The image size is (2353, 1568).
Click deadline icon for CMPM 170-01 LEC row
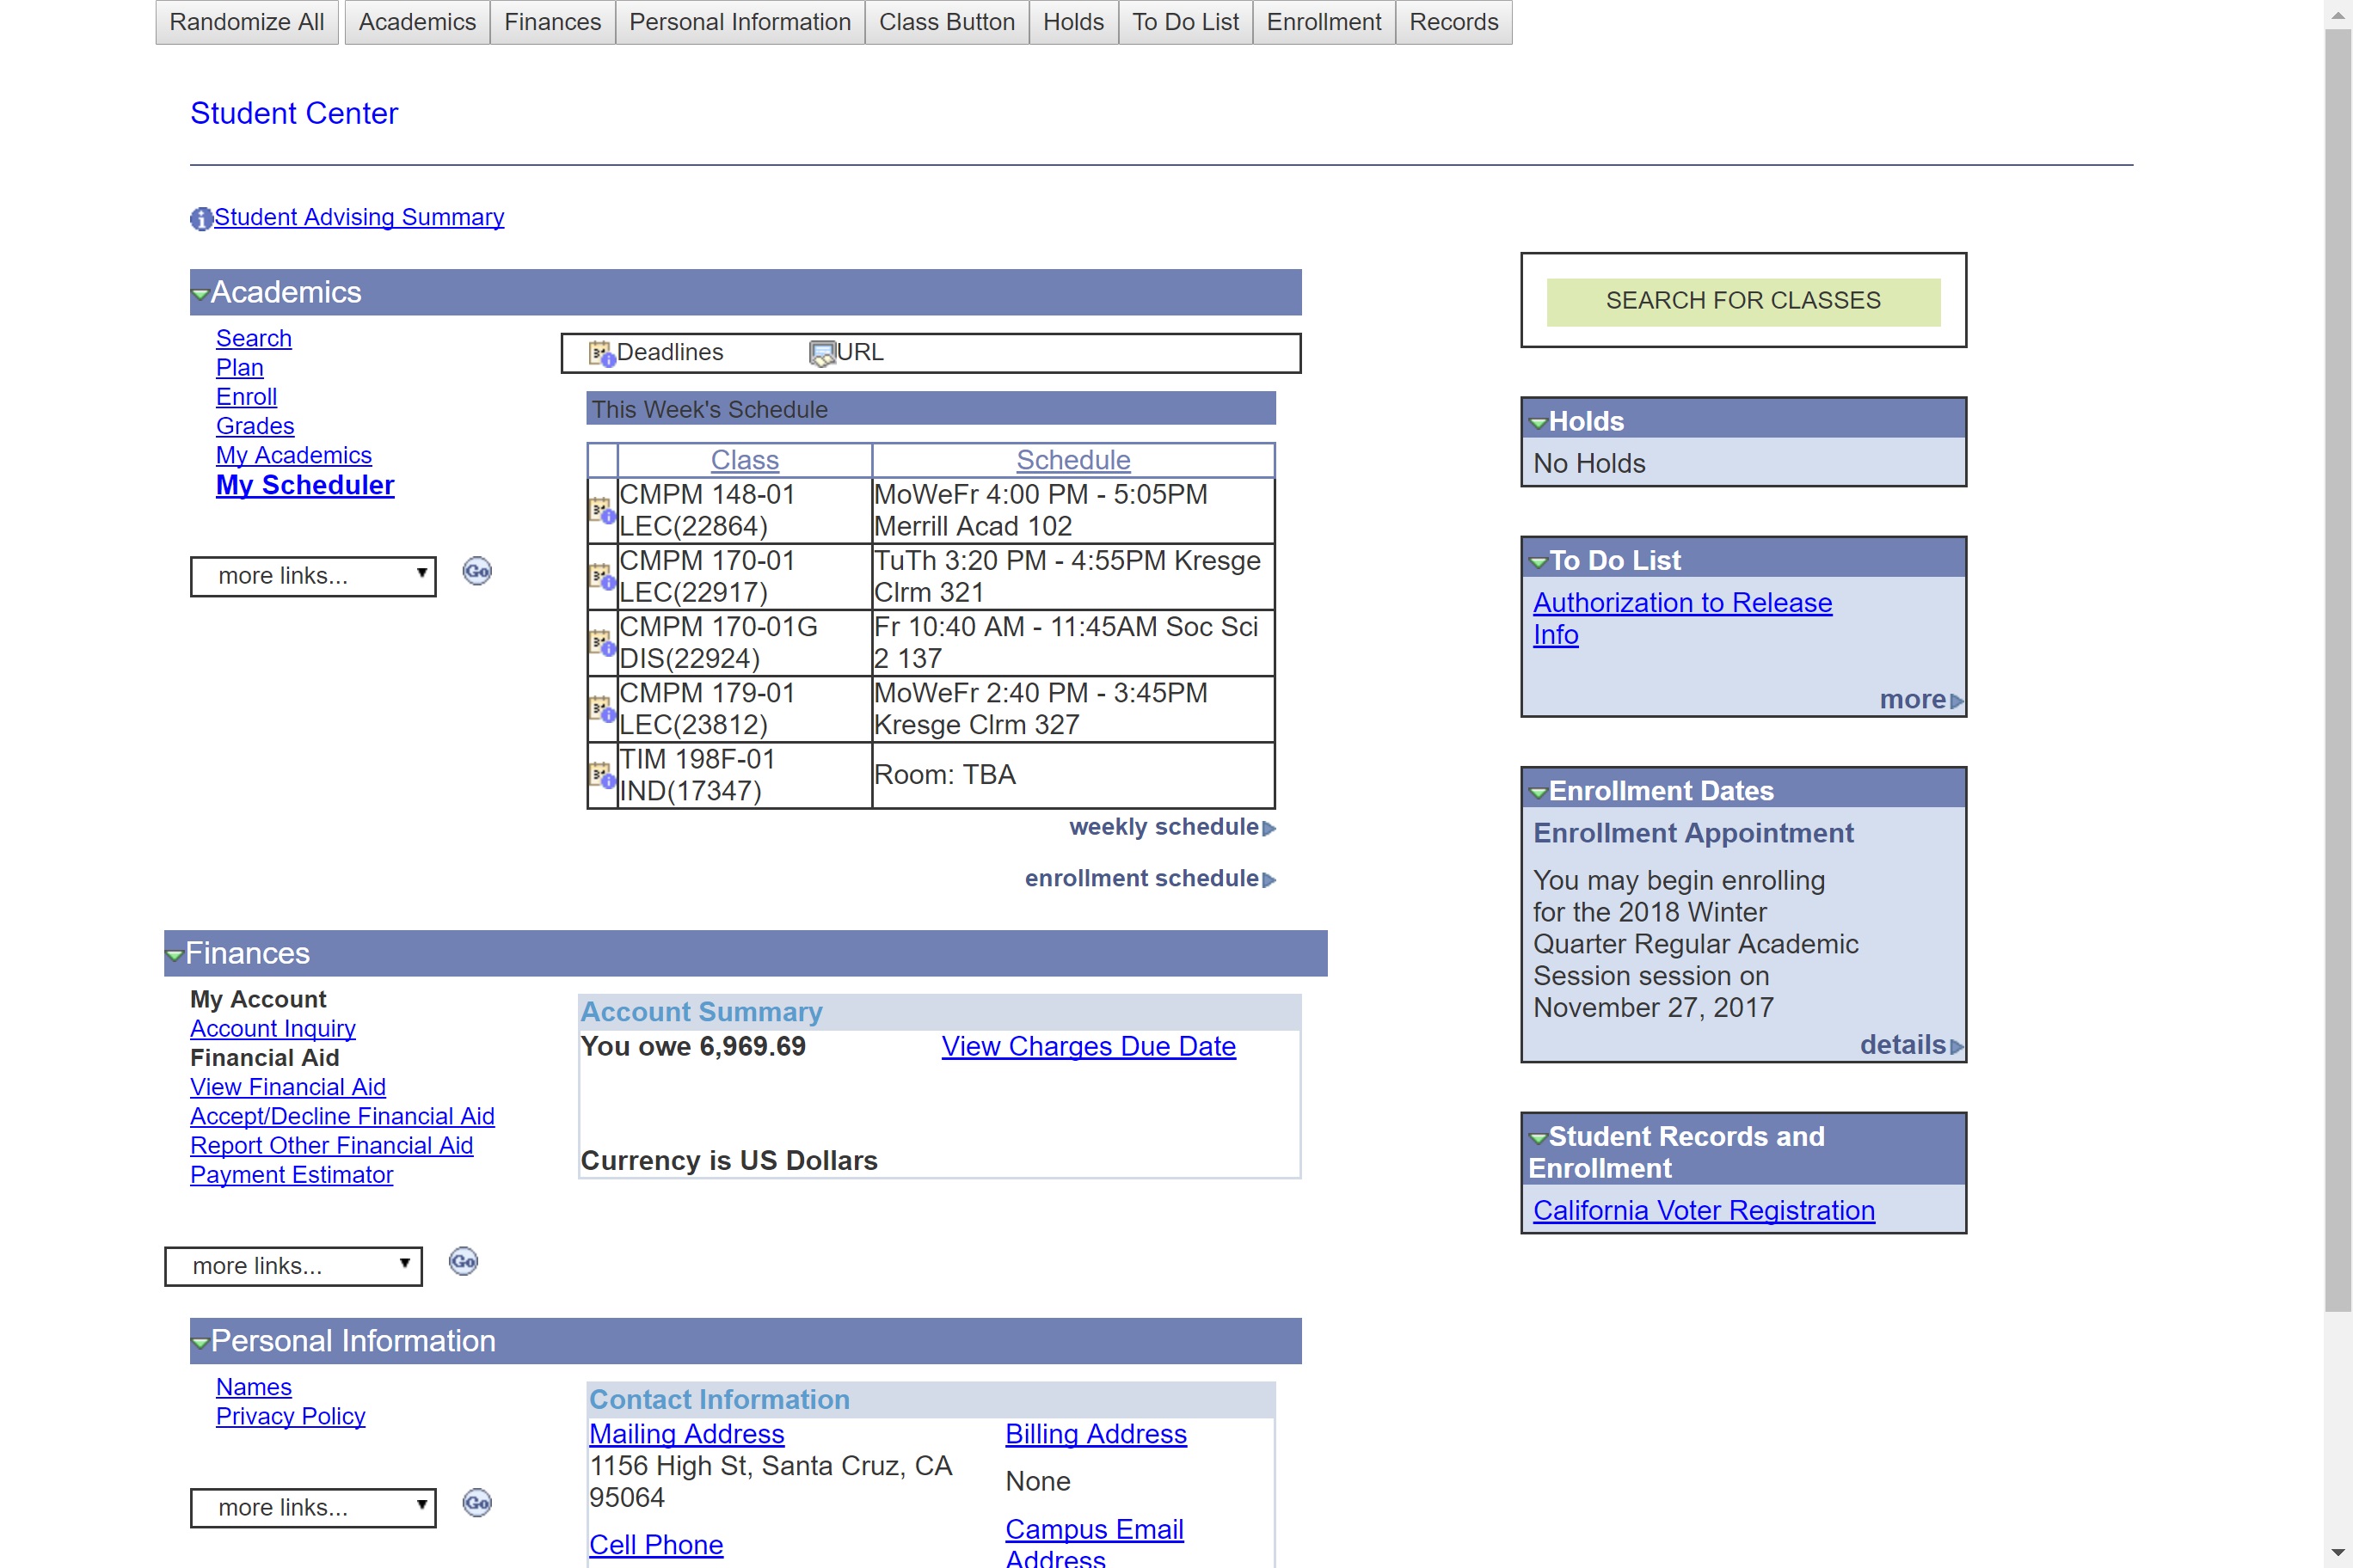click(601, 577)
